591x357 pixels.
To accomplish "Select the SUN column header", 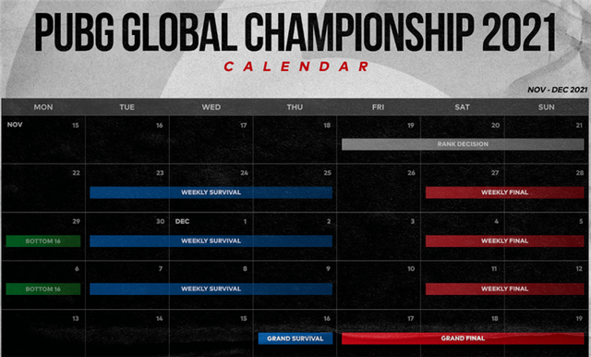I will 547,107.
